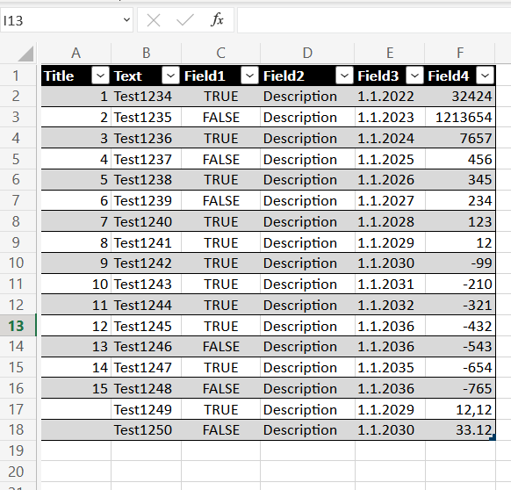Click cell with value 456
The image size is (511, 490).
(460, 160)
